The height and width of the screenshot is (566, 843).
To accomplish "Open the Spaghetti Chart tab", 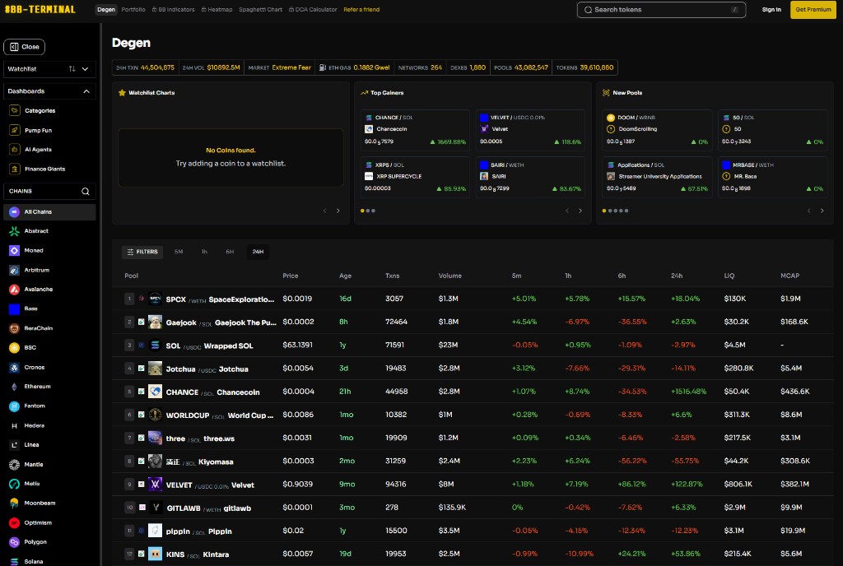I will pyautogui.click(x=260, y=10).
